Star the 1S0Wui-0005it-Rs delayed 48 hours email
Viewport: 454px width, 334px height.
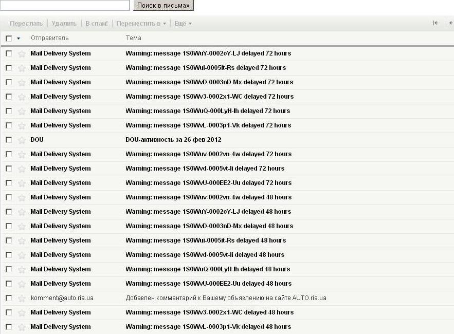(22, 240)
